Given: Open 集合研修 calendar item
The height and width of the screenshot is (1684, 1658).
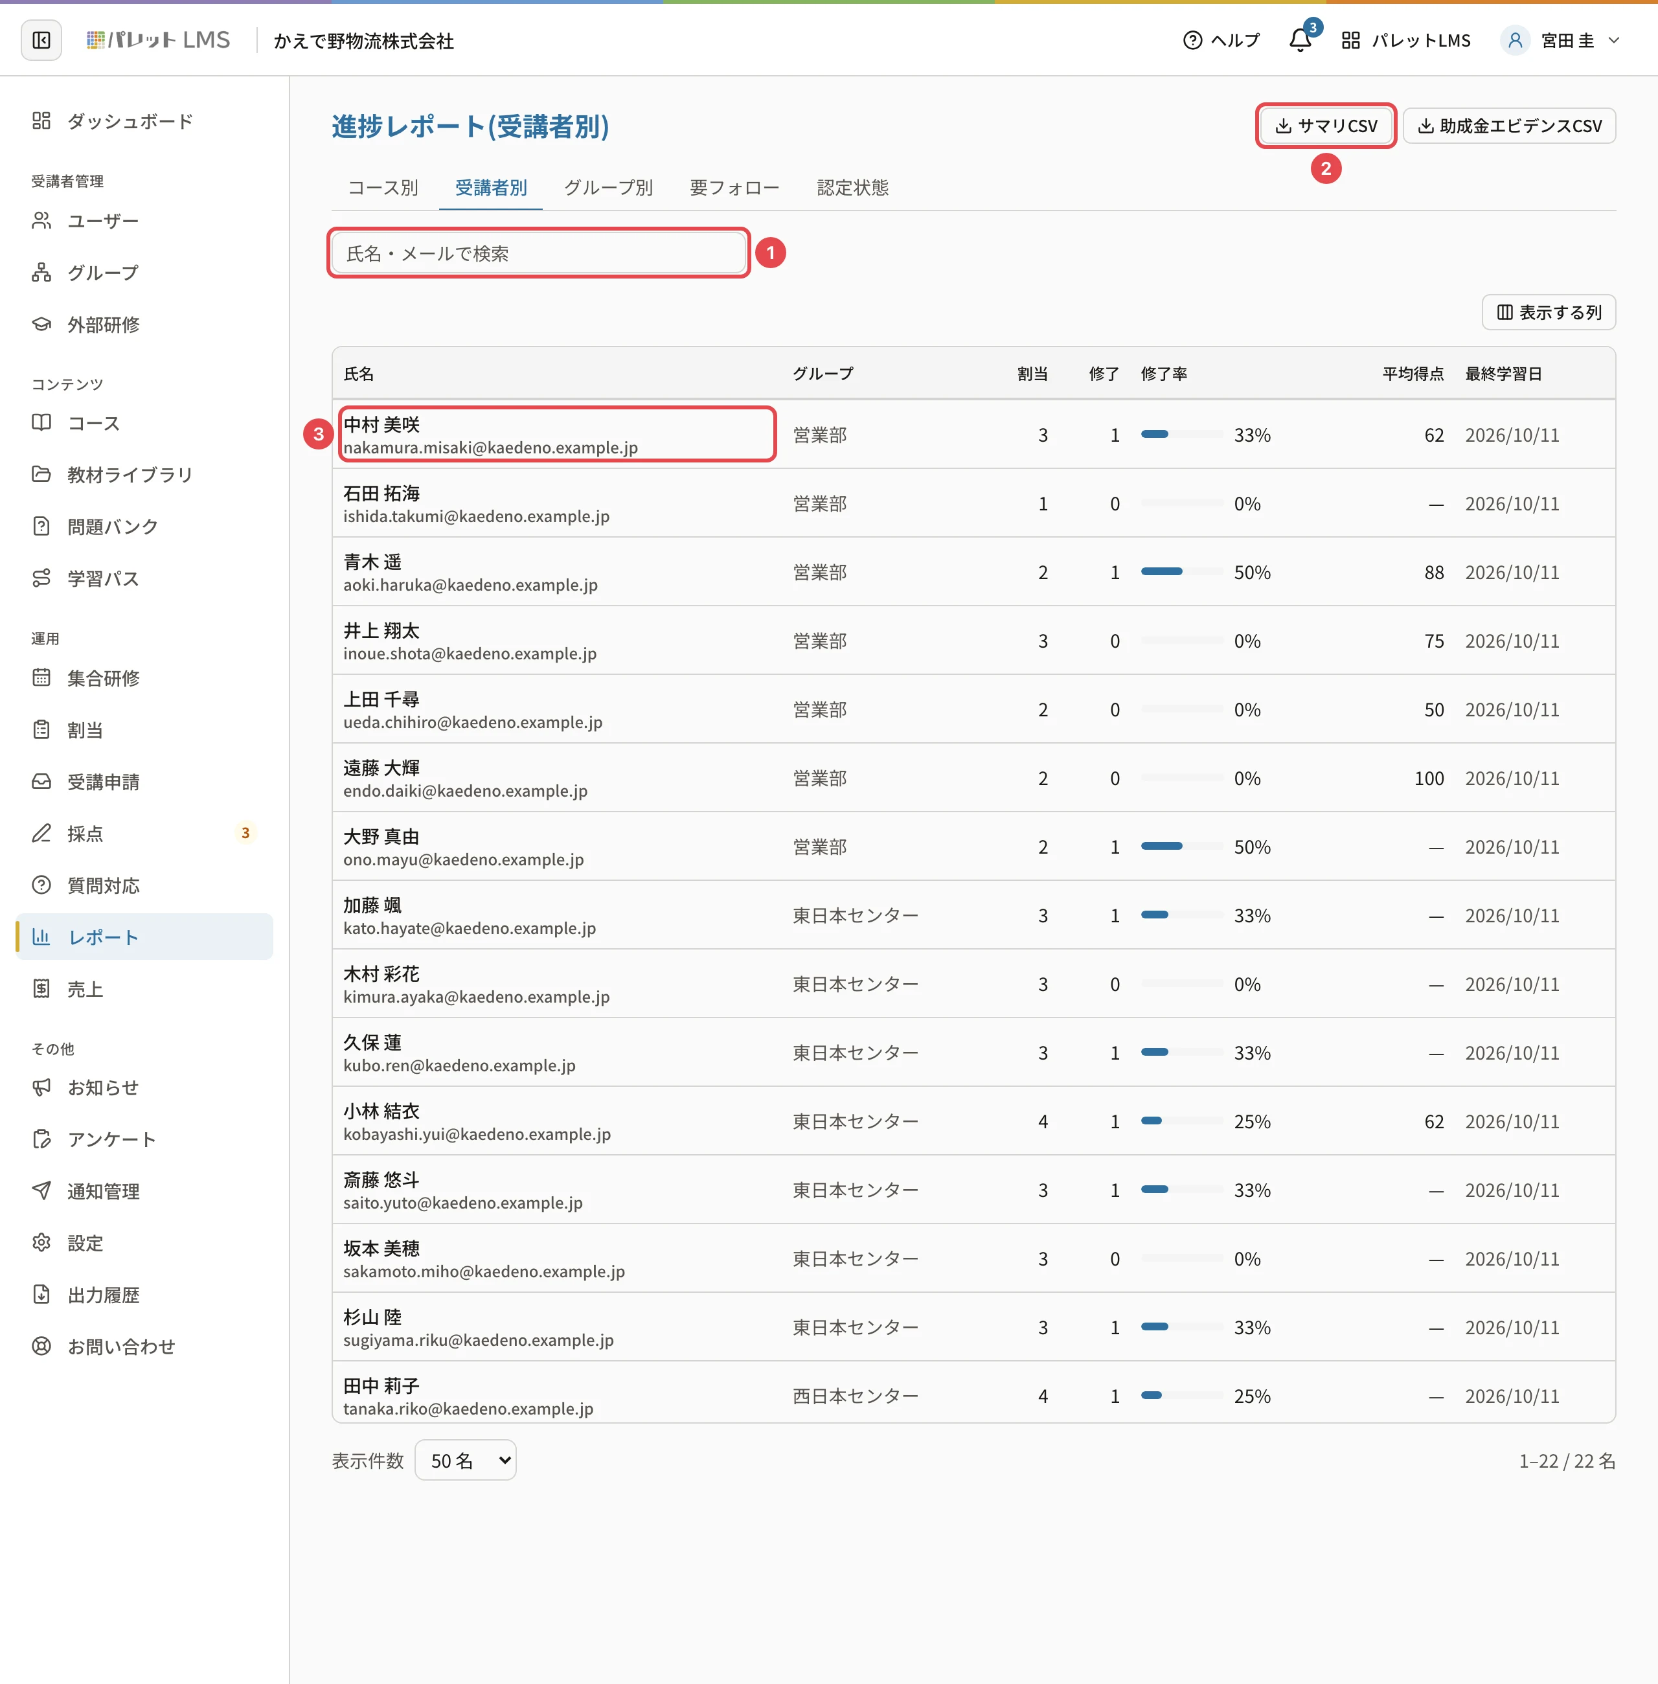Looking at the screenshot, I should [144, 678].
